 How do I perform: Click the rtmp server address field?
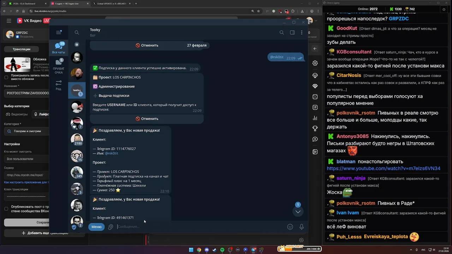tap(27, 175)
